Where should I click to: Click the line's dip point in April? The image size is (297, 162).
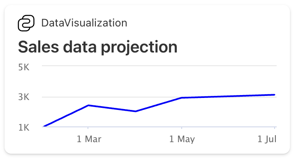[135, 111]
